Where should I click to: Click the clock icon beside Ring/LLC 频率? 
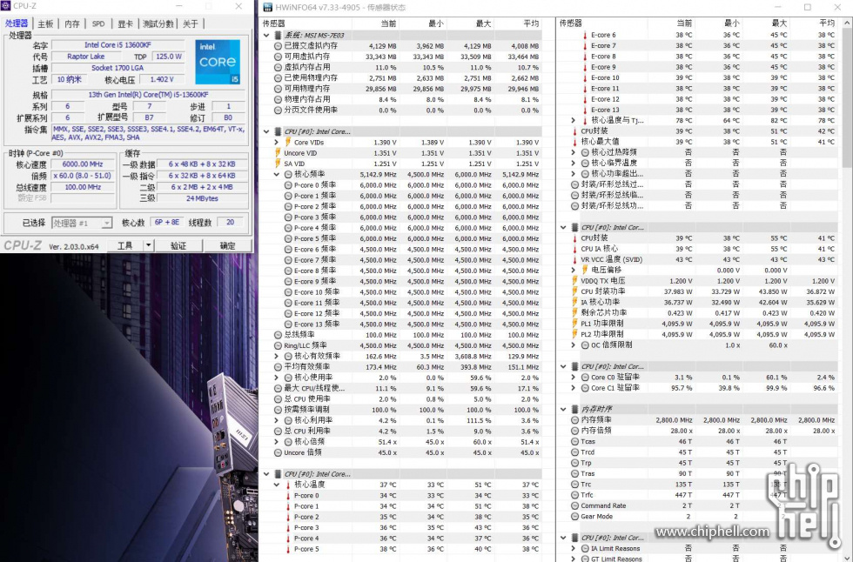pyautogui.click(x=278, y=345)
